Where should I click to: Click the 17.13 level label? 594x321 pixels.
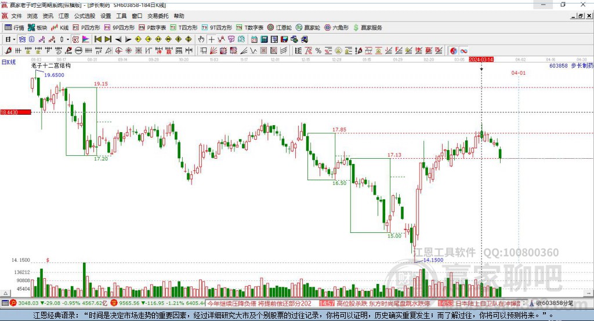click(394, 155)
